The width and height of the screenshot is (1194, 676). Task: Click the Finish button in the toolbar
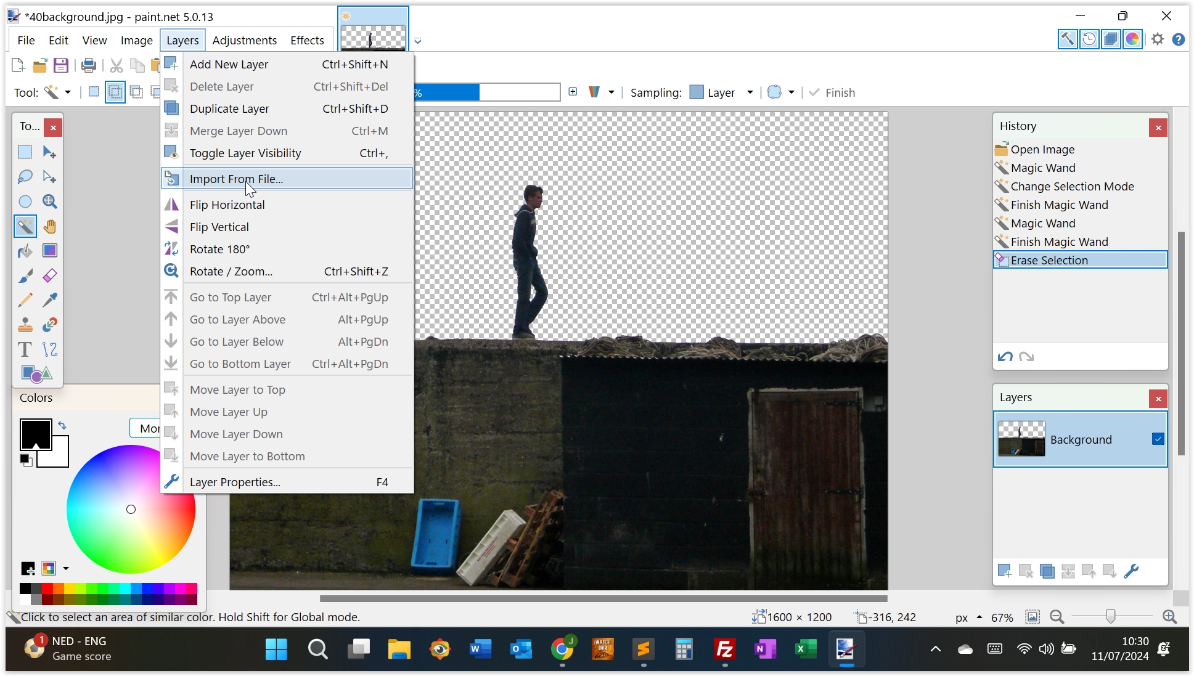[832, 92]
